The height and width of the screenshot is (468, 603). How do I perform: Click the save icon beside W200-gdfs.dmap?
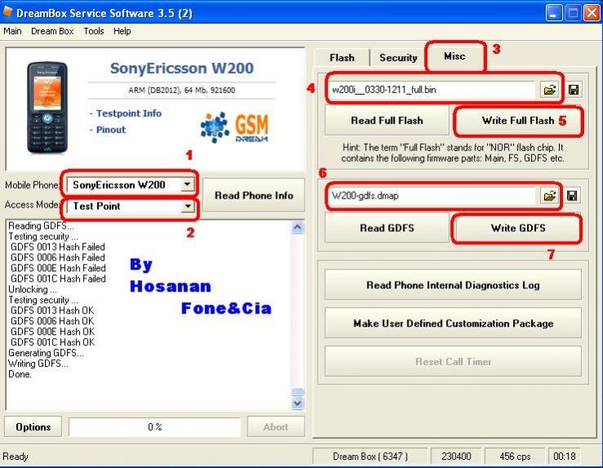tap(572, 196)
